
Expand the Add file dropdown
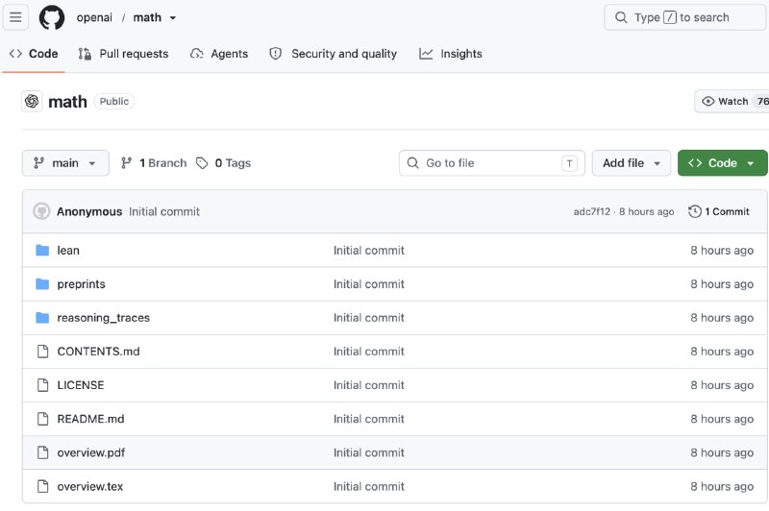pos(632,163)
